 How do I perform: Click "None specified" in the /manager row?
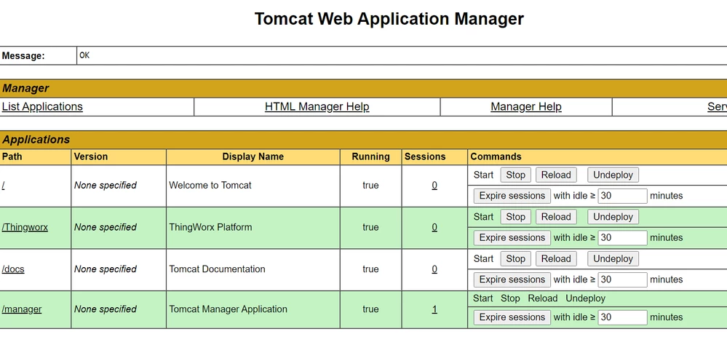point(106,309)
